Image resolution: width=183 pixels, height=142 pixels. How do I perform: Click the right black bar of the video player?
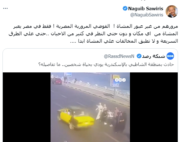154,107
